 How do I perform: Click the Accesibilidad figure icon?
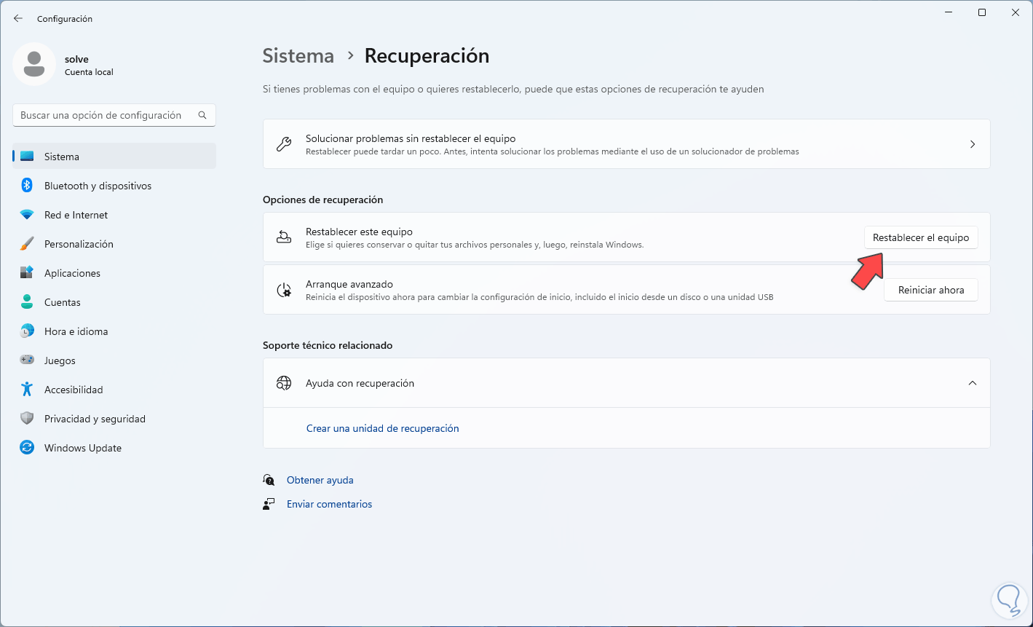pyautogui.click(x=27, y=390)
